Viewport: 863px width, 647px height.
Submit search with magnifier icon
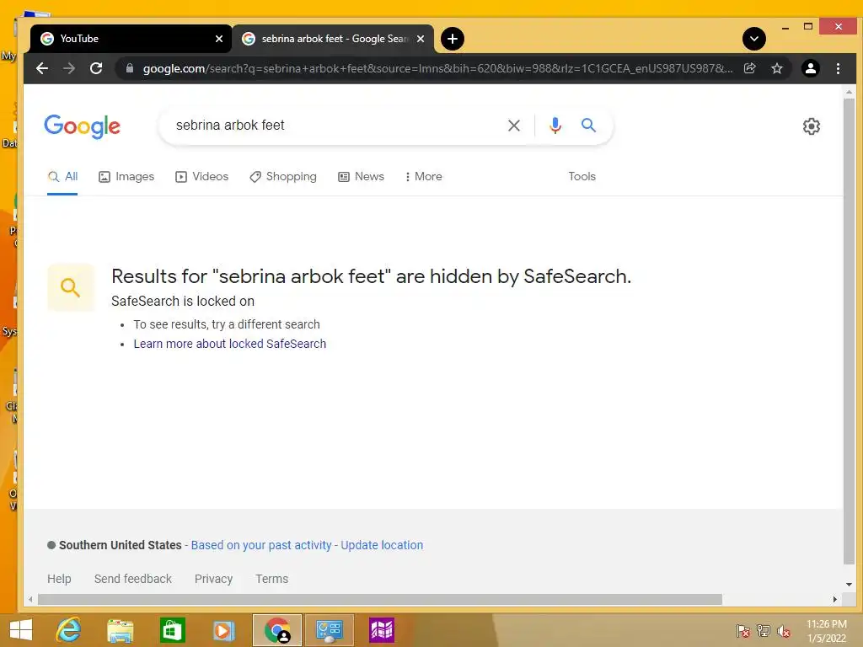tap(588, 126)
